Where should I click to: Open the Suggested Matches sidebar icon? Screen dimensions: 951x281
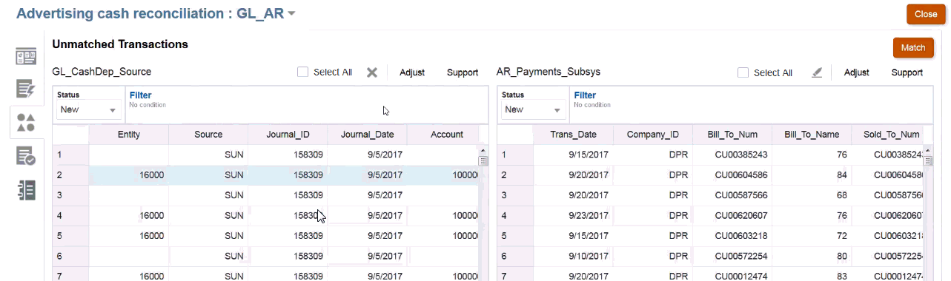[x=26, y=89]
